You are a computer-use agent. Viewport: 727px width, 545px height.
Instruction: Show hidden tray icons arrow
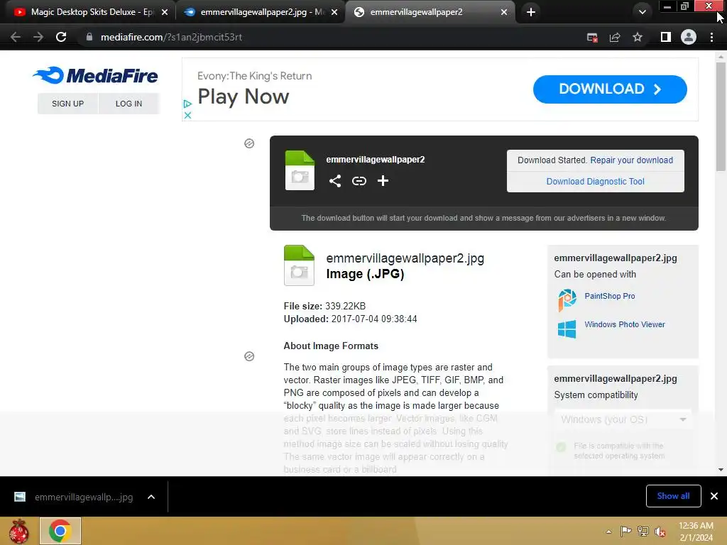(x=608, y=532)
